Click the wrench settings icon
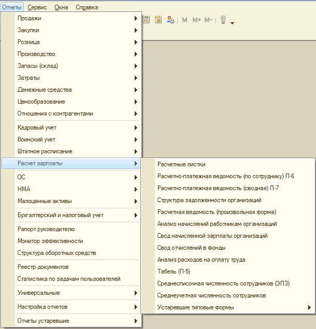This screenshot has height=329, width=316. [x=224, y=20]
